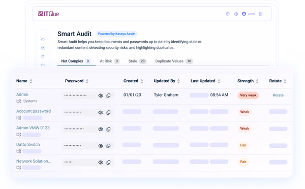The width and height of the screenshot is (305, 189).
Task: Open the Duplicate Values tab
Action: [174, 61]
